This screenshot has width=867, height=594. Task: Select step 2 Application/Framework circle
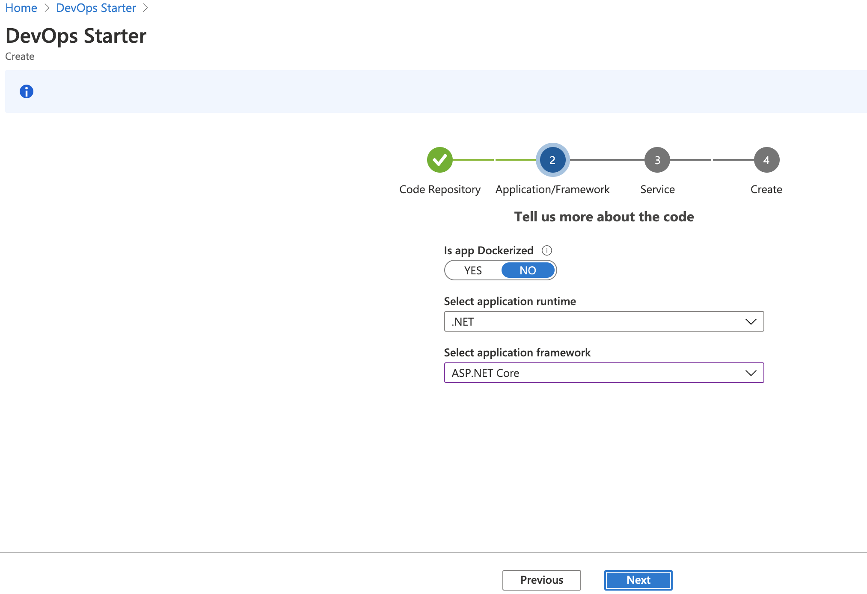[x=552, y=160]
